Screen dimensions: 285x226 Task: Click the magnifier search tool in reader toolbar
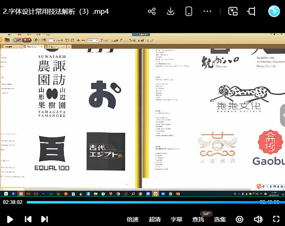tap(150, 40)
